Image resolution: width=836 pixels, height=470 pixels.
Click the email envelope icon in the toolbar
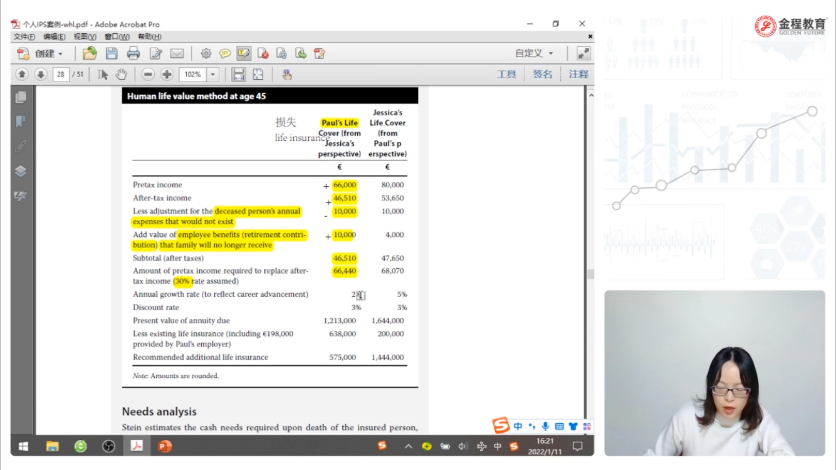pos(177,53)
